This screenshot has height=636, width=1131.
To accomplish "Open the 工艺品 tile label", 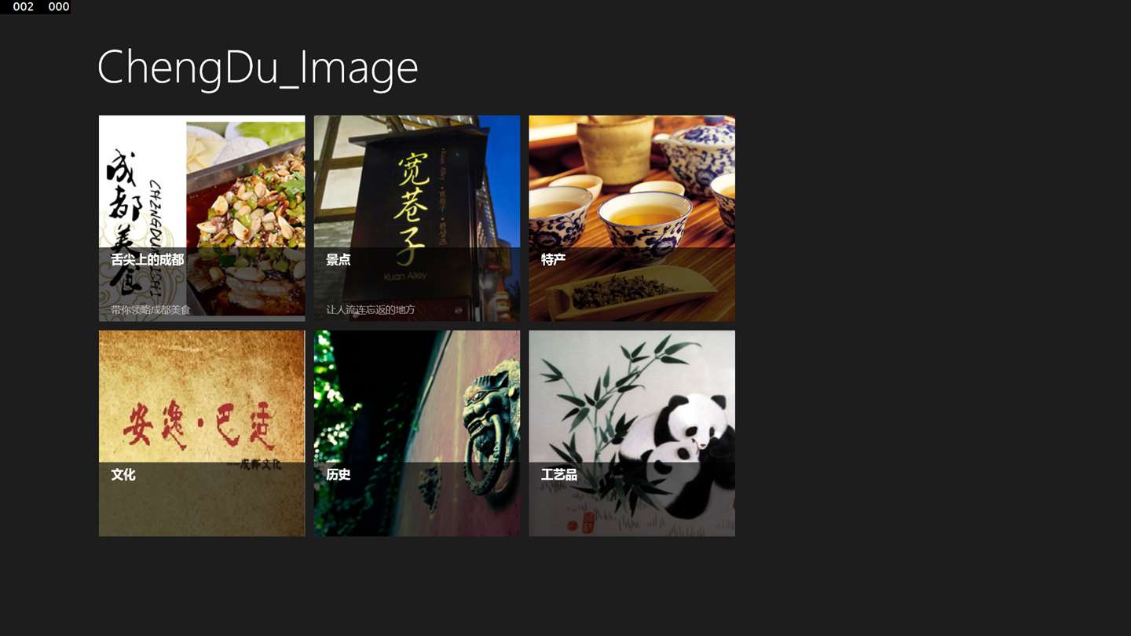I will [x=559, y=475].
